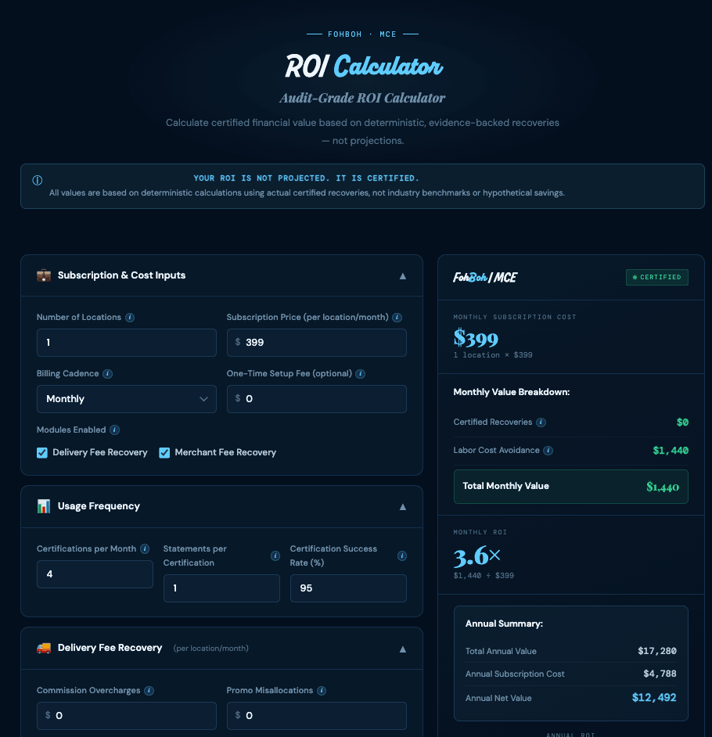The height and width of the screenshot is (737, 712).
Task: Click the Total Annual Value $17,280 amount
Action: click(657, 652)
